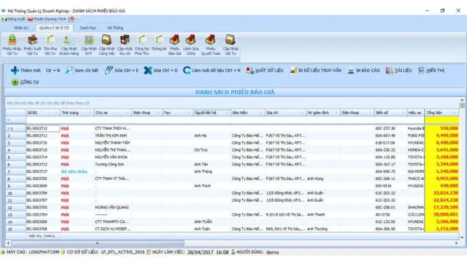Click IN DỮ LIỆU TRUY VẤN icon
This screenshot has height=263, width=467.
pyautogui.click(x=293, y=70)
